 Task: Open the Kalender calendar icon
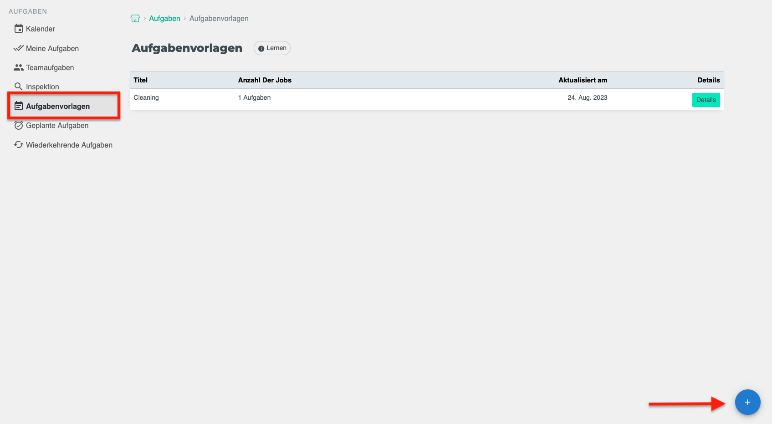click(x=18, y=28)
